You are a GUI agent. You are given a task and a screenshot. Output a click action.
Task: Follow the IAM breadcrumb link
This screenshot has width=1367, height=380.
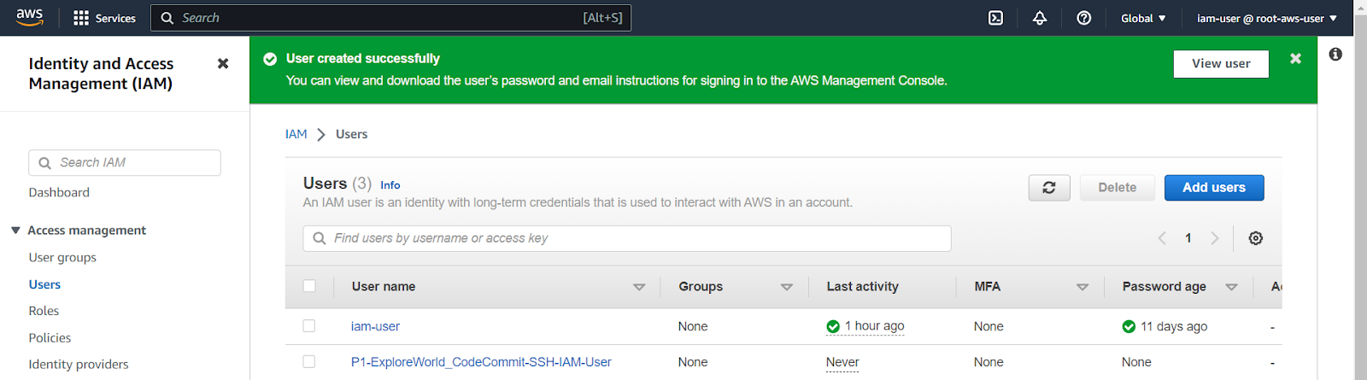[x=296, y=134]
